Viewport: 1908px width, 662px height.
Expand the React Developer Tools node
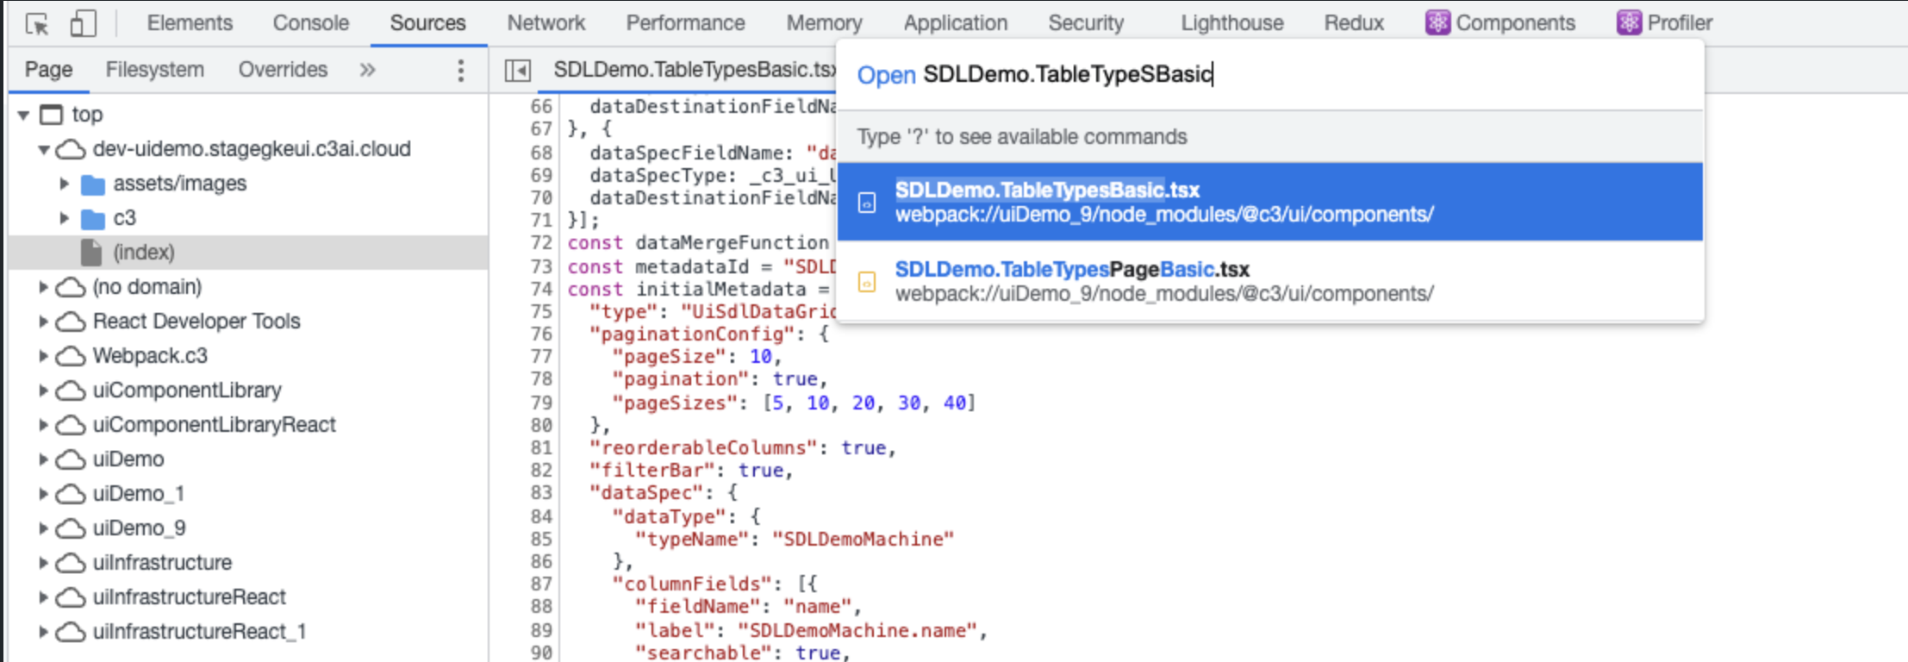tap(43, 322)
